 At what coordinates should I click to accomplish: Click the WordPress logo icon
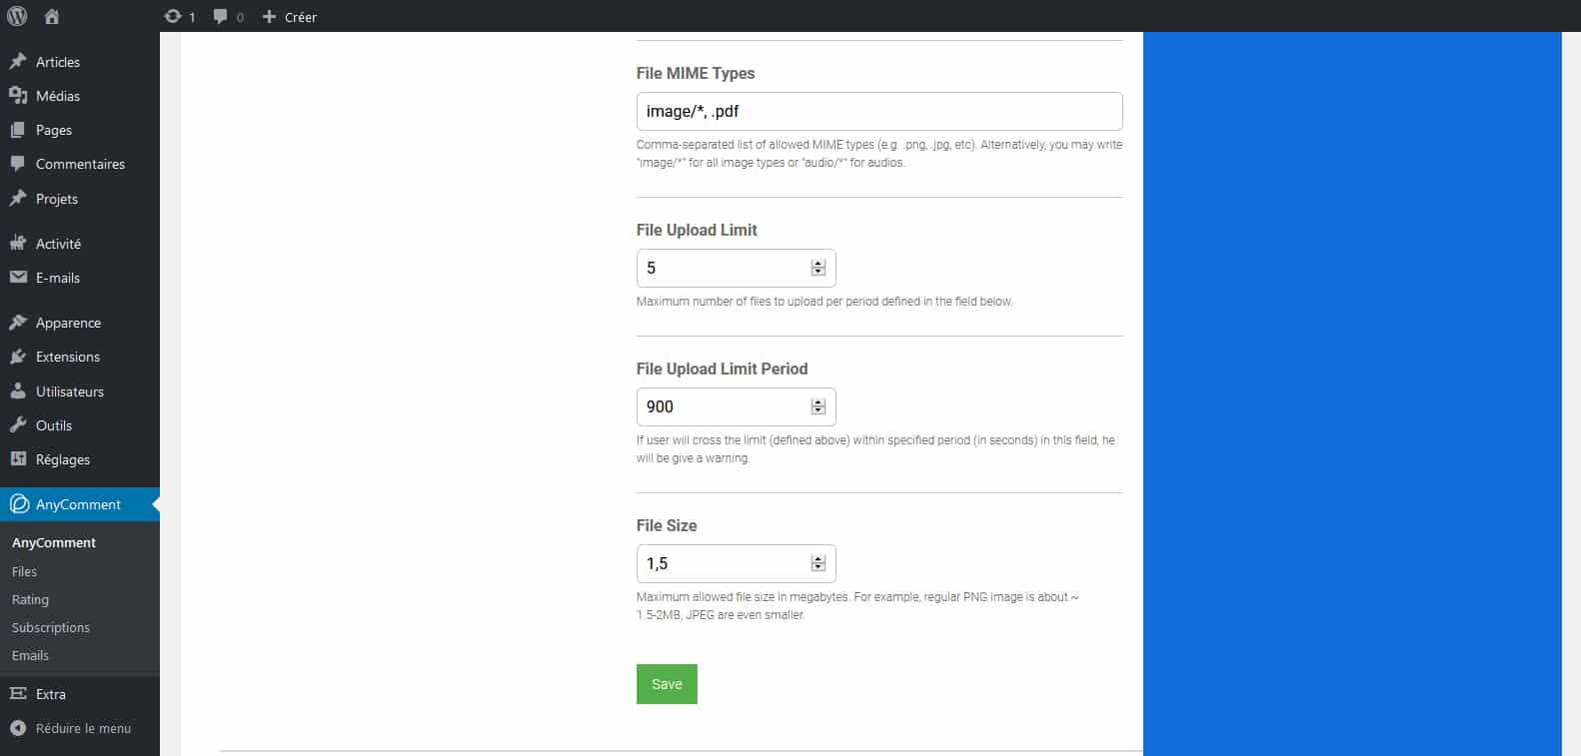click(x=17, y=16)
